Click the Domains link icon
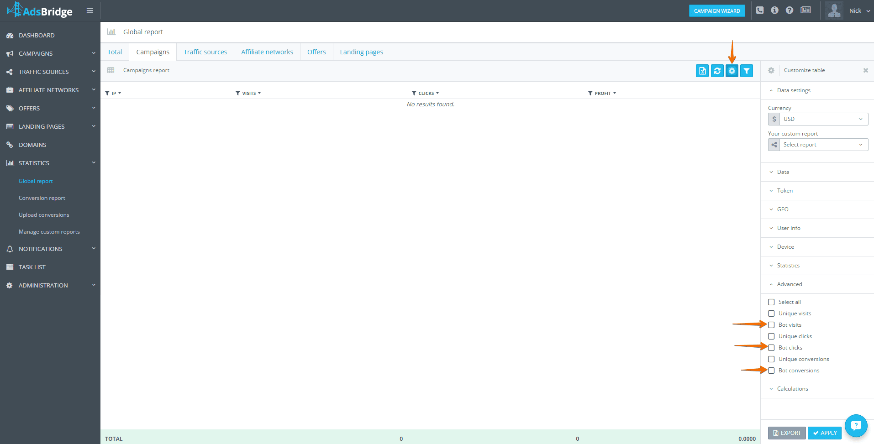The image size is (874, 444). 10,145
